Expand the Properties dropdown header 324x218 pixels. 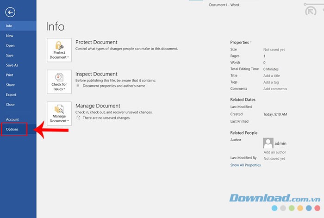pyautogui.click(x=241, y=42)
